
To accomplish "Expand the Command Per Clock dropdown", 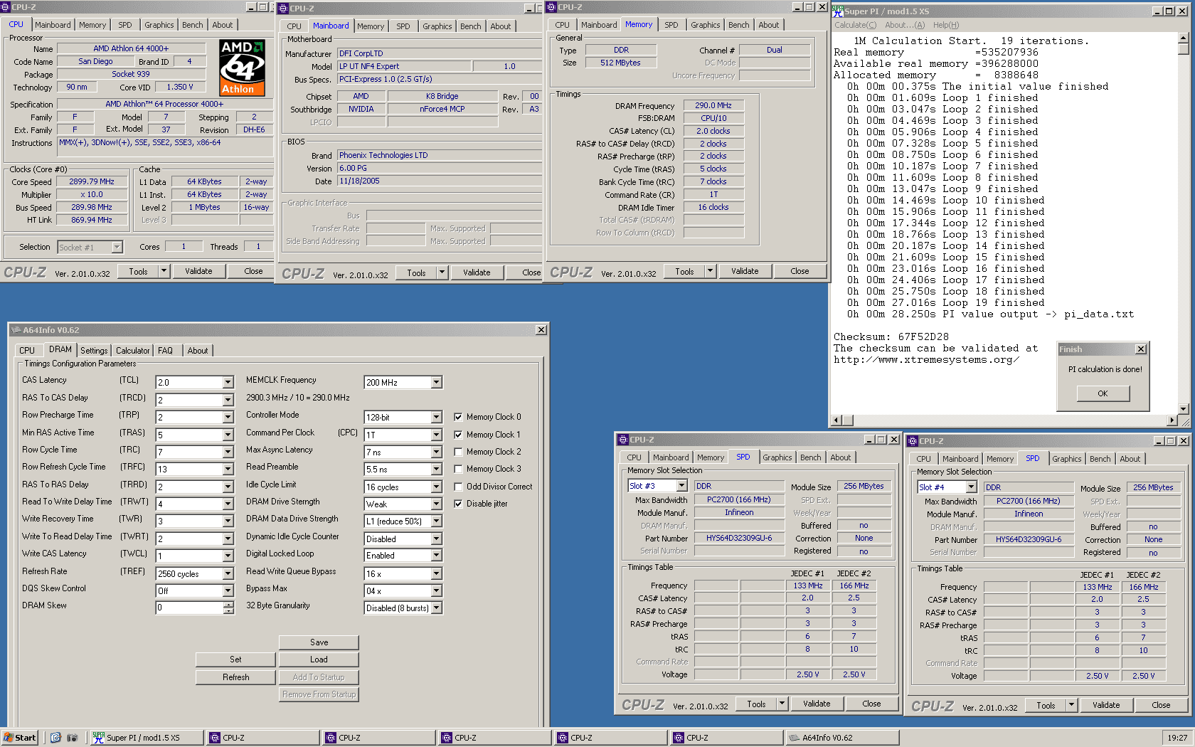I will (x=437, y=435).
